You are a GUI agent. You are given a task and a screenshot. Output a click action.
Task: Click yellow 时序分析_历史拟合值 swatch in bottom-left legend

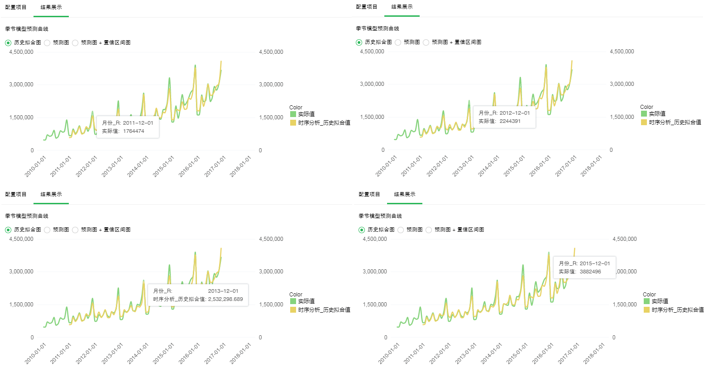pos(293,310)
